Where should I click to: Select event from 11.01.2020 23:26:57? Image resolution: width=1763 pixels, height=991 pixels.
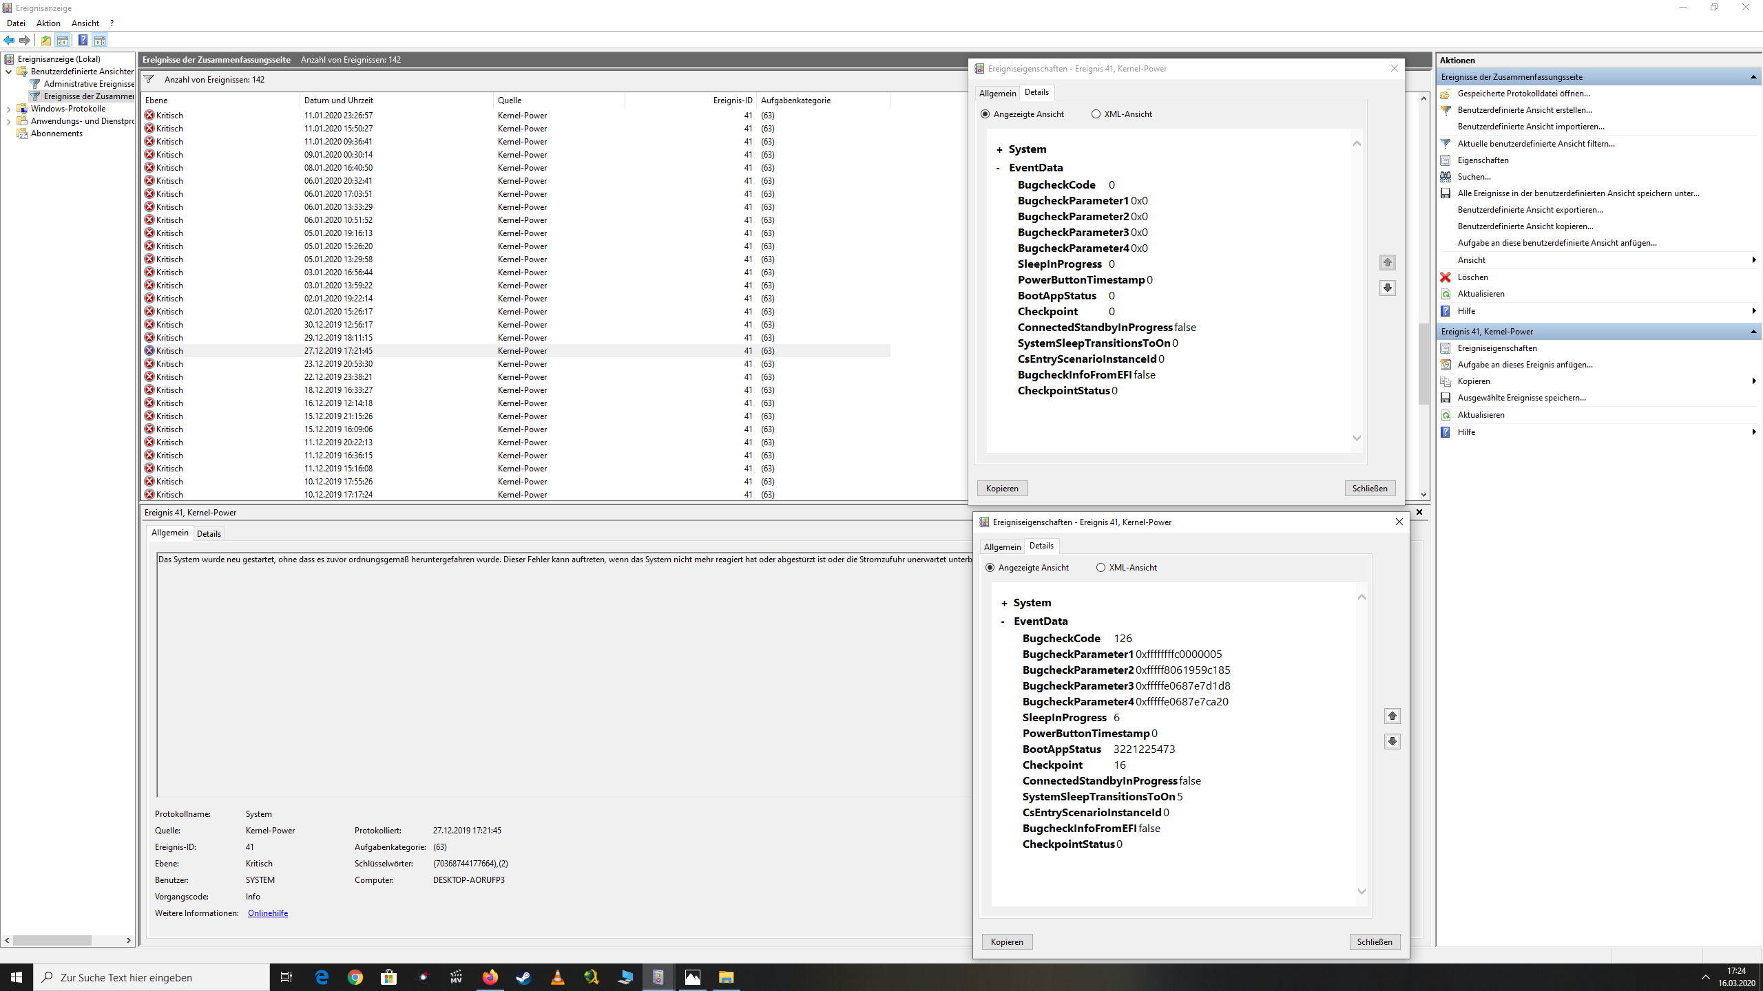(x=338, y=116)
